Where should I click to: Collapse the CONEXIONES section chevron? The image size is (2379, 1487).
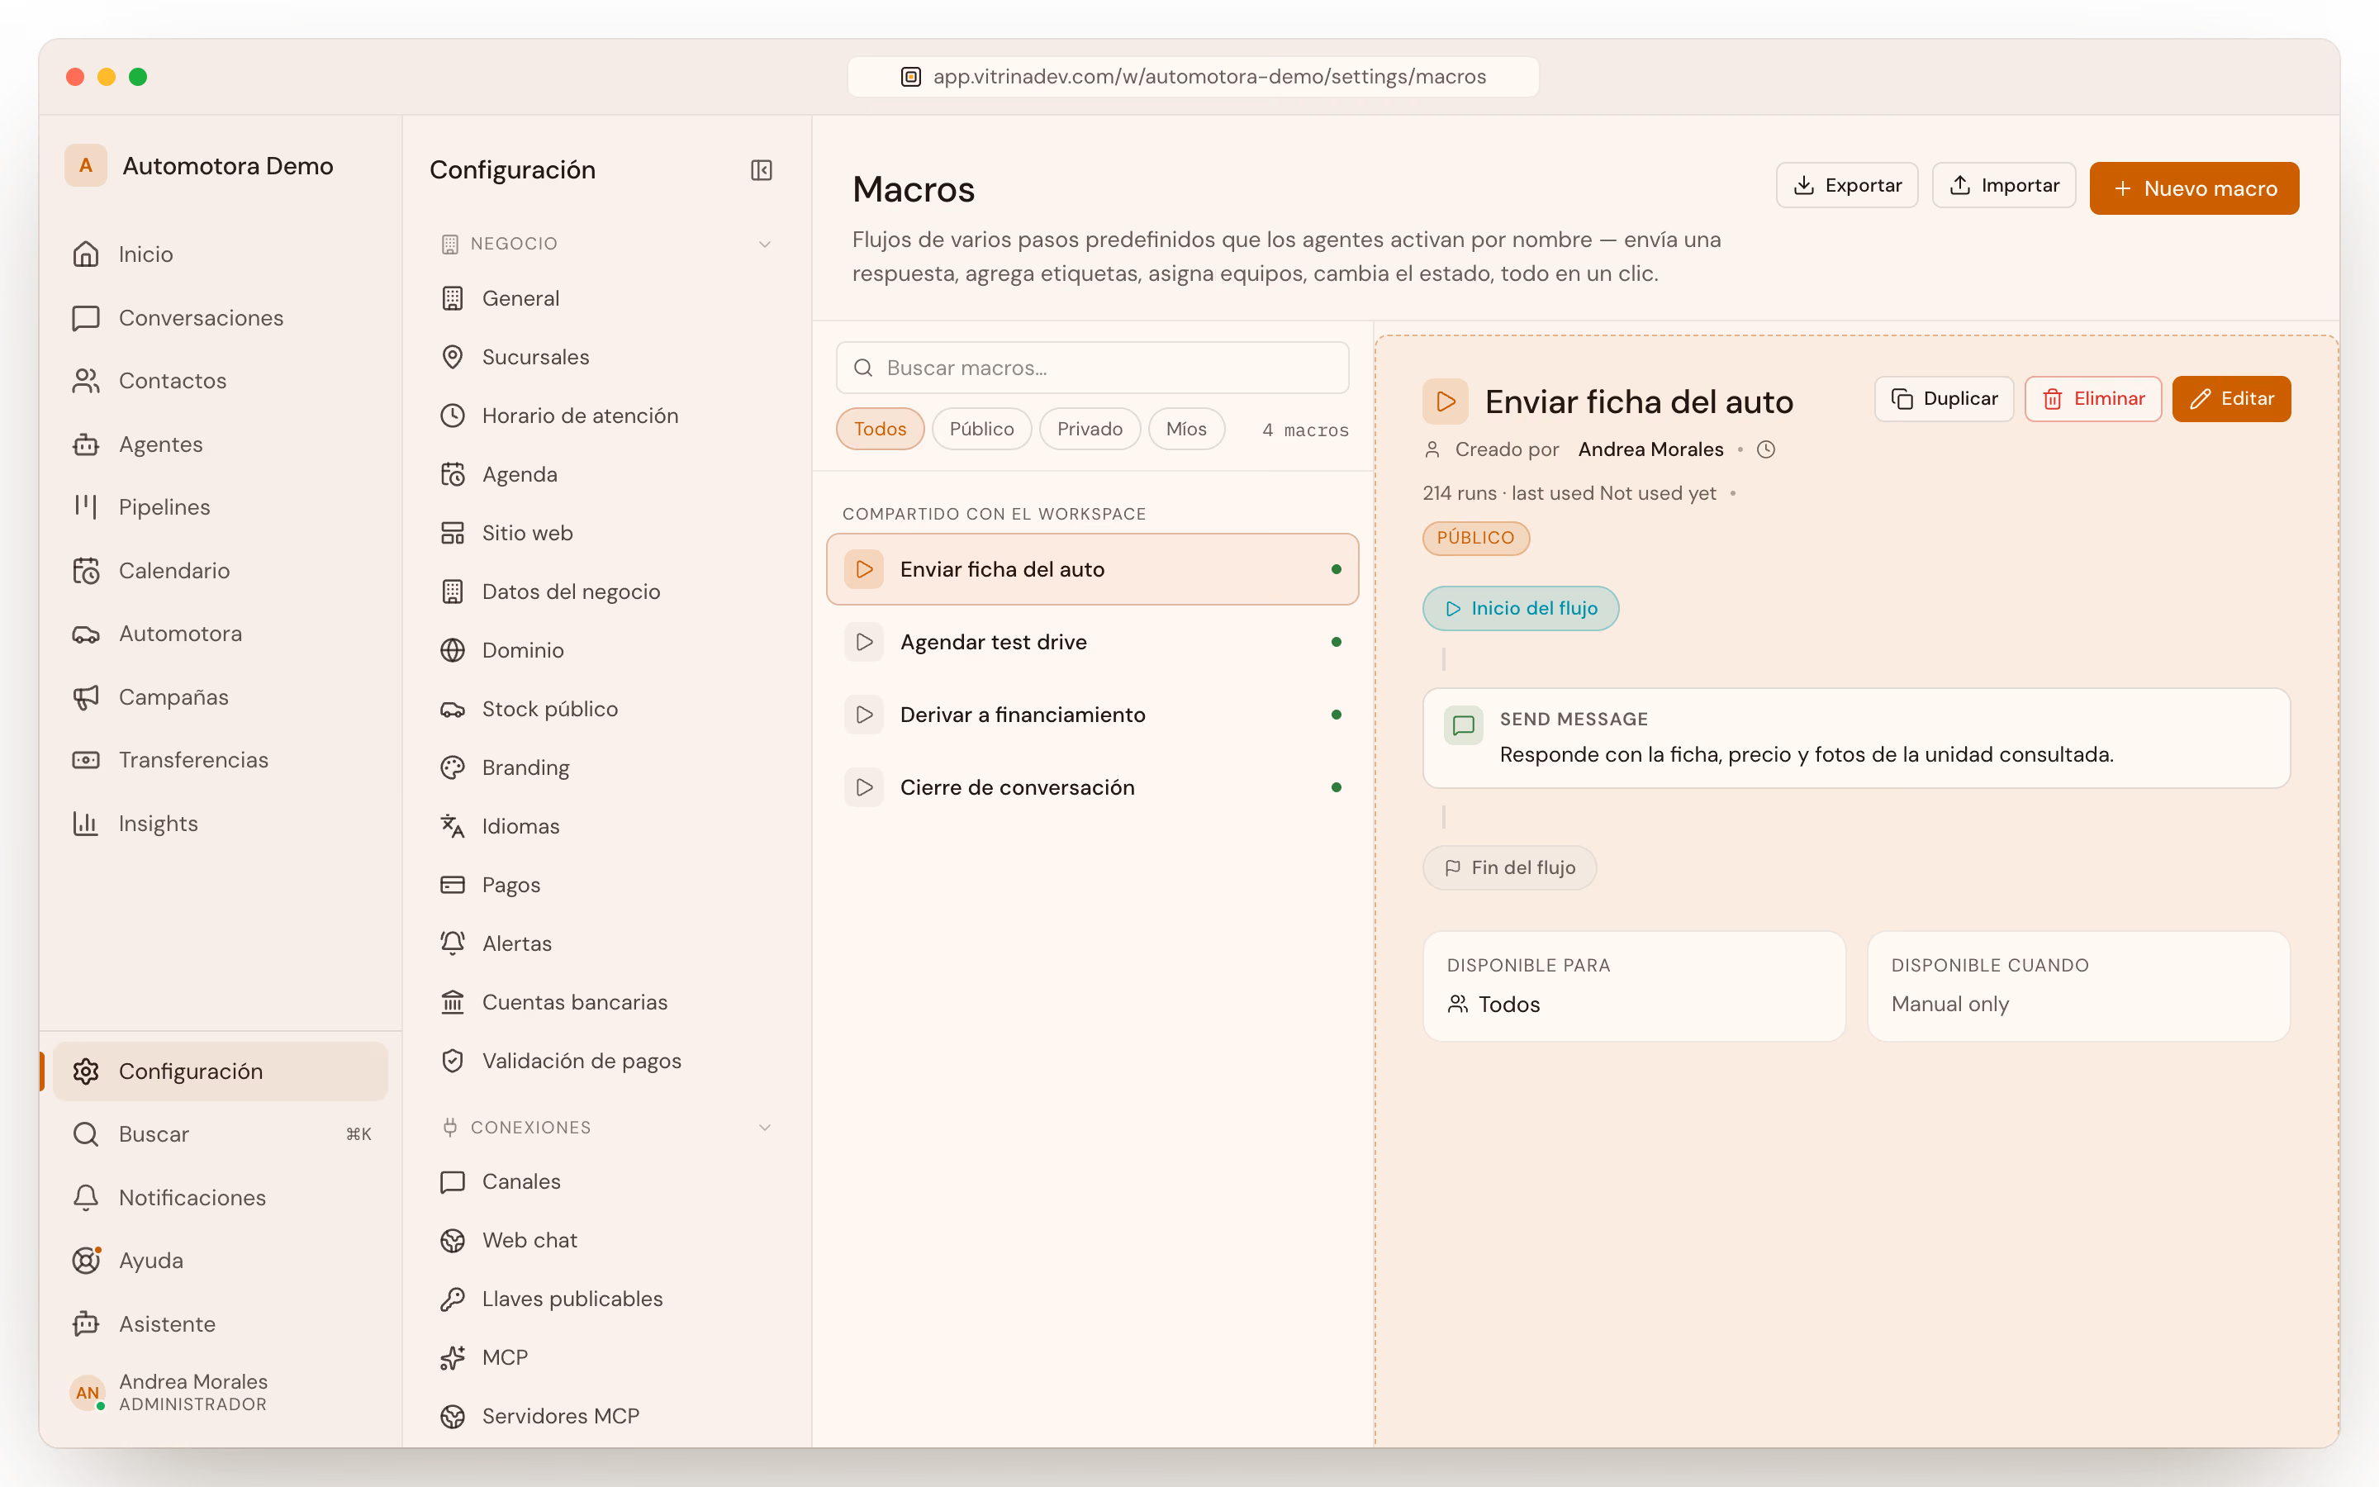click(x=765, y=1127)
